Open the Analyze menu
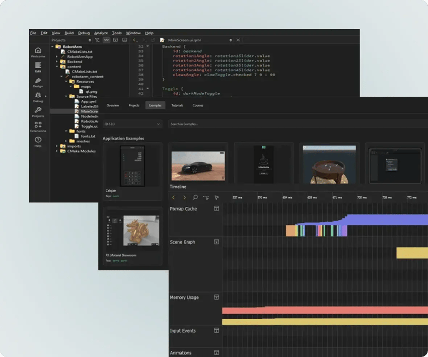Image resolution: width=428 pixels, height=357 pixels. 101,33
